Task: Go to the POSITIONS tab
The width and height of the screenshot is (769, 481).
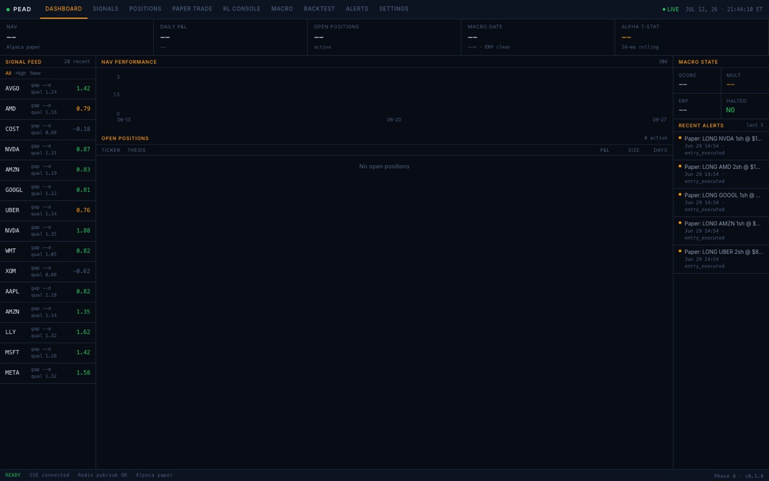Action: coord(145,9)
